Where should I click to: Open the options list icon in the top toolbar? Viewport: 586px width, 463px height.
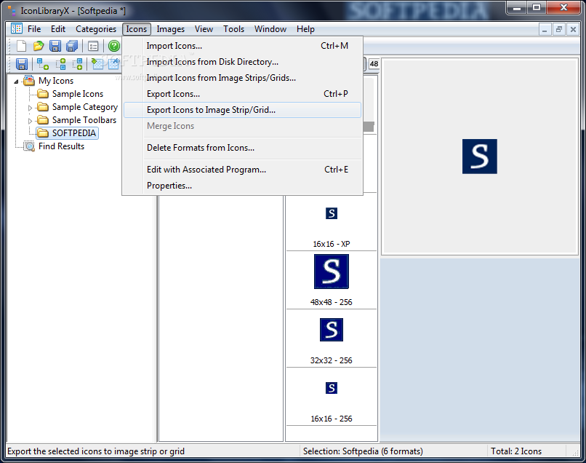click(x=92, y=46)
